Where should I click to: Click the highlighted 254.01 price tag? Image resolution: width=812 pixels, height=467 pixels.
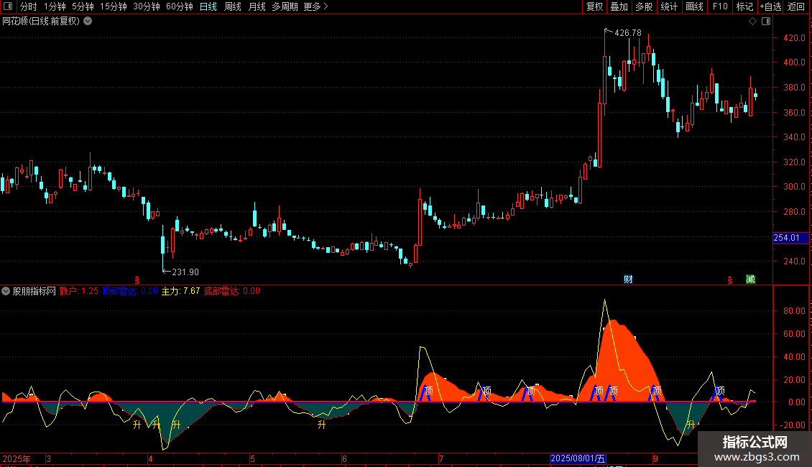point(790,238)
